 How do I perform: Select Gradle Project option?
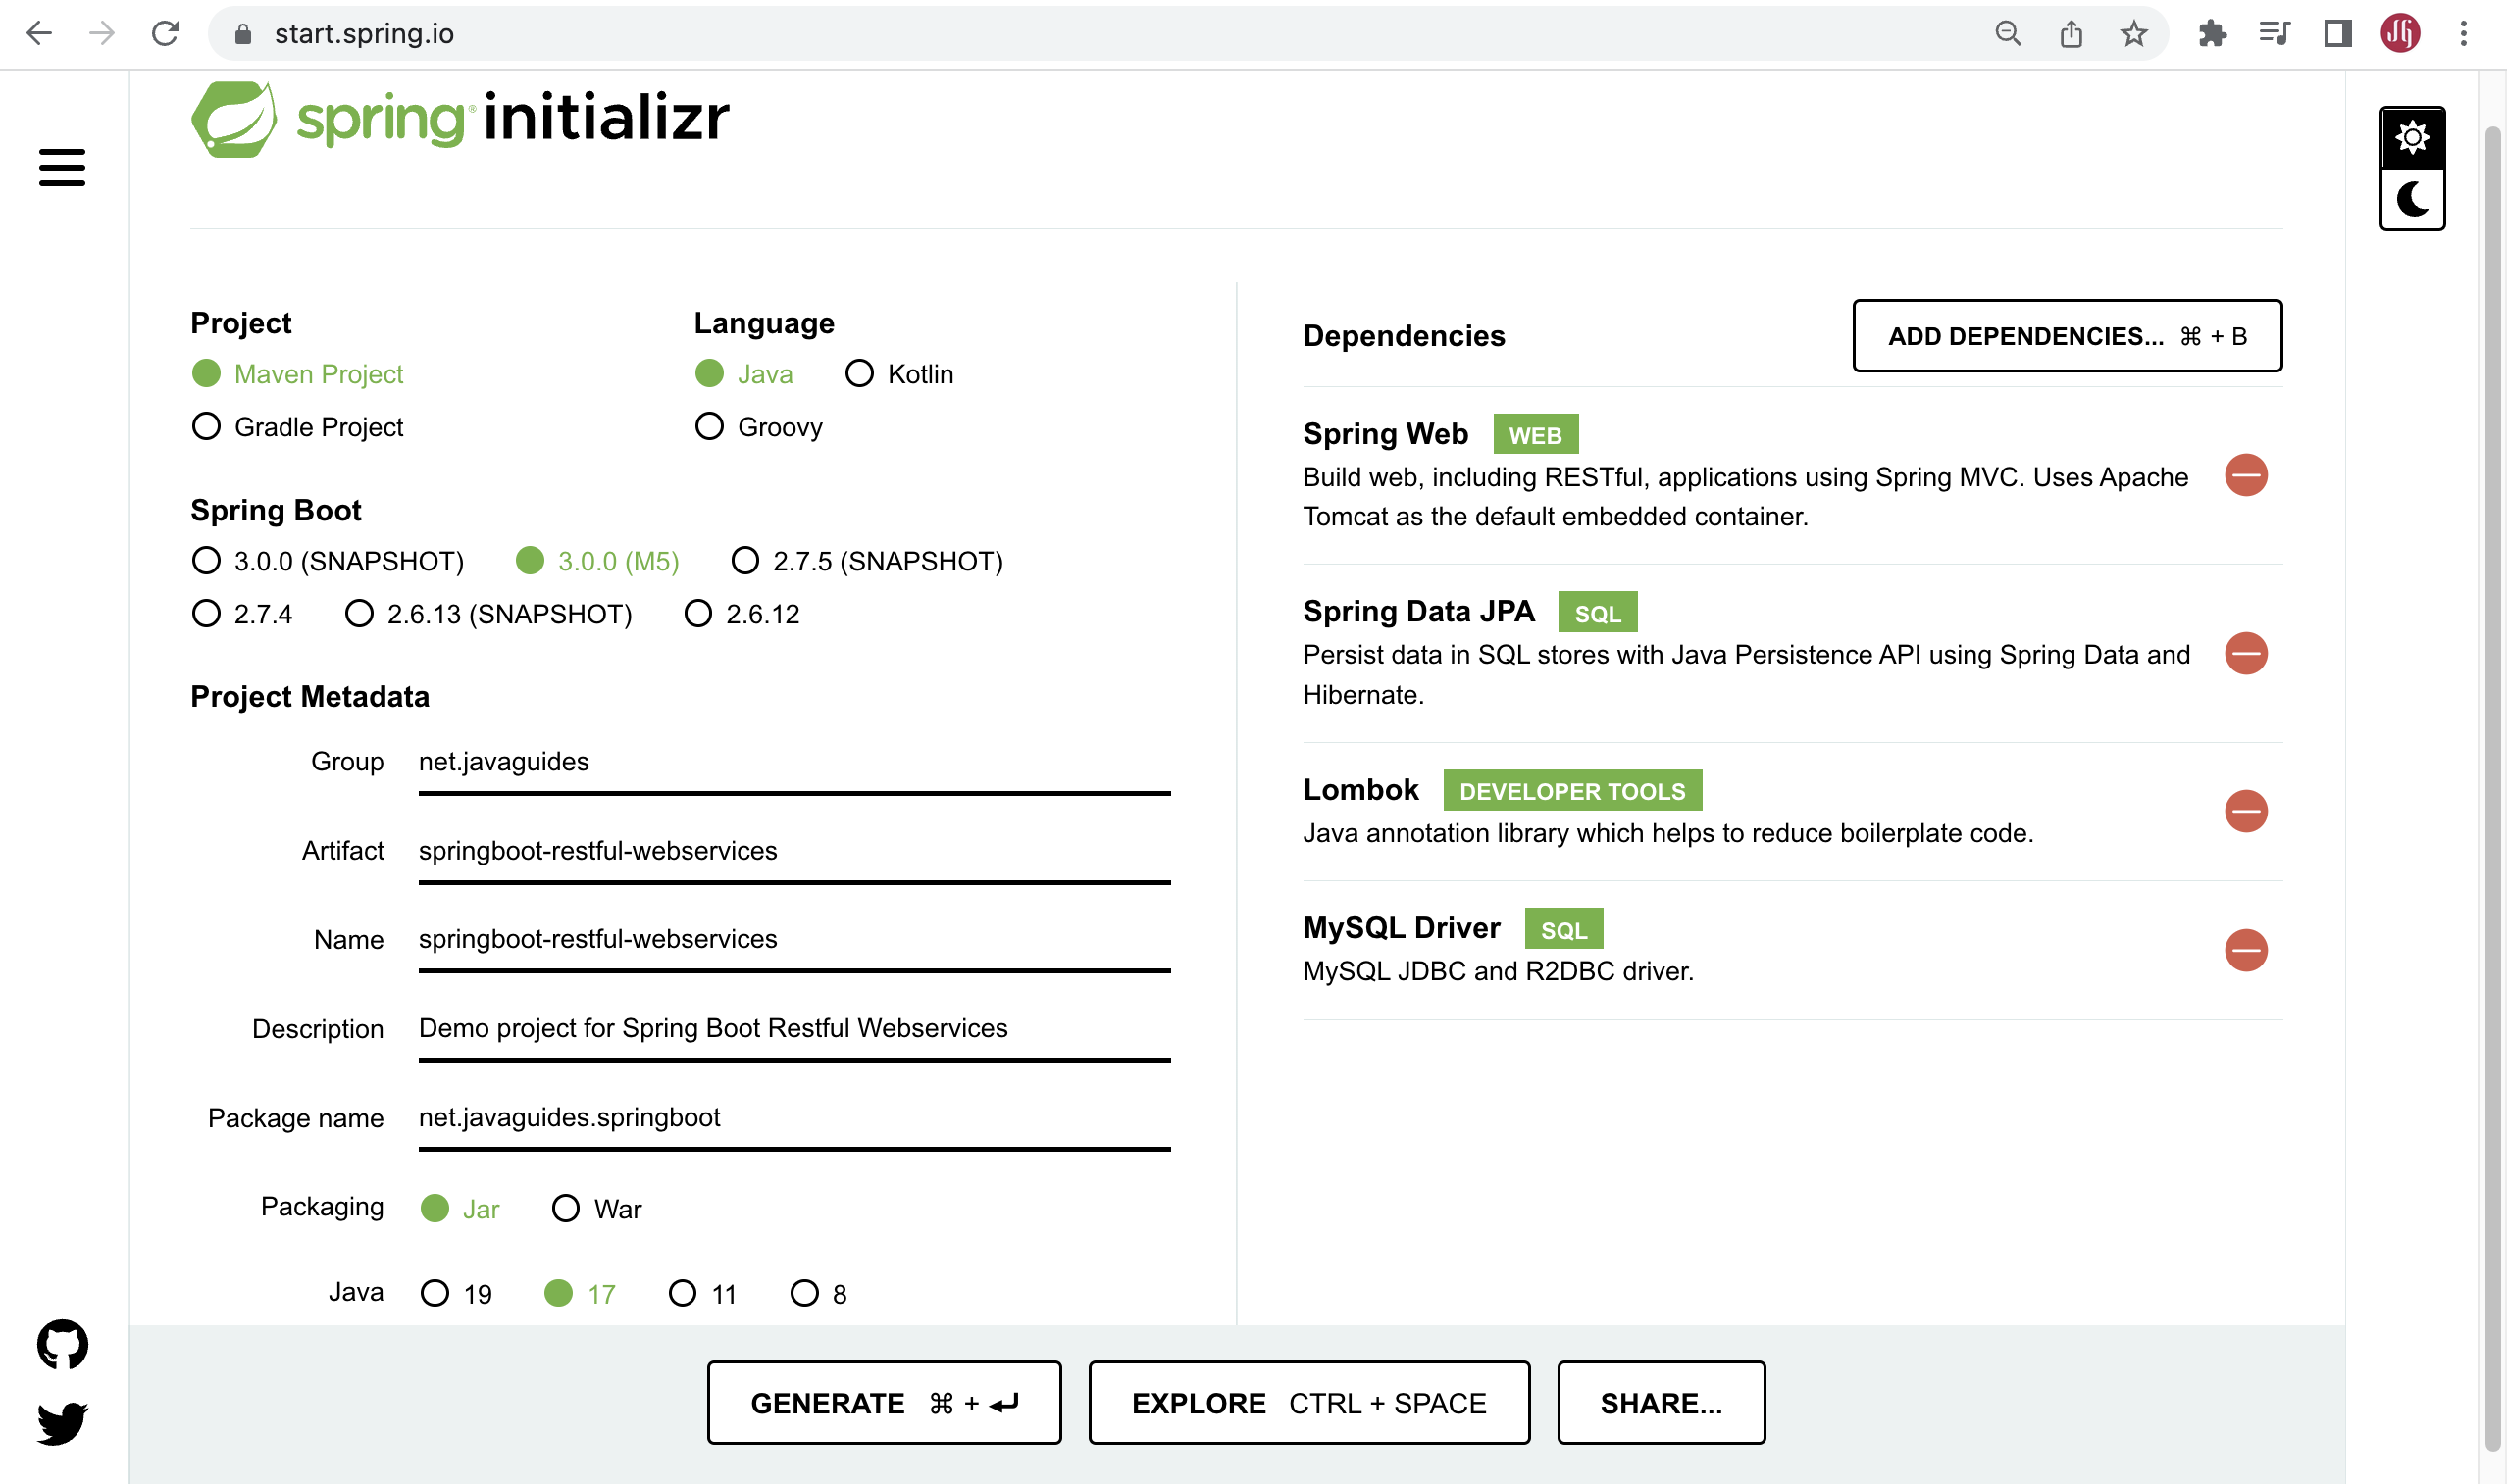(297, 427)
